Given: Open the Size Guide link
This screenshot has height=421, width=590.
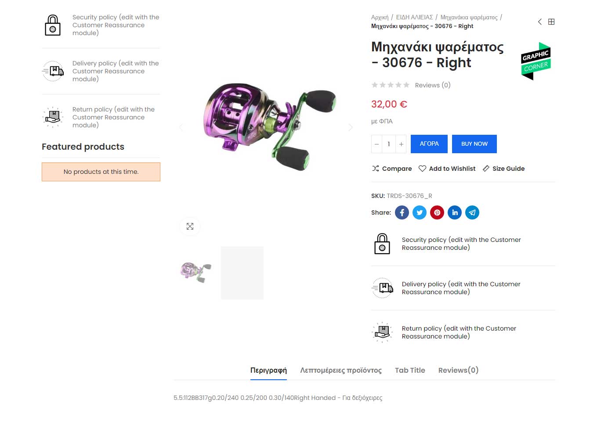Looking at the screenshot, I should click(x=503, y=169).
